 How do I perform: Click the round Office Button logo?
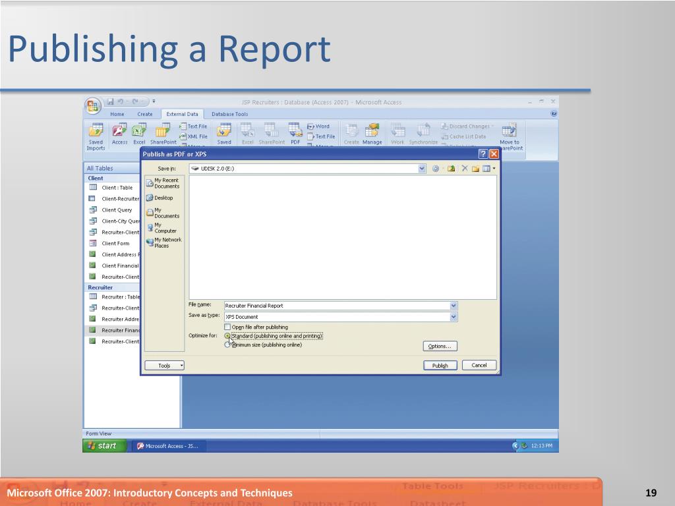(92, 106)
